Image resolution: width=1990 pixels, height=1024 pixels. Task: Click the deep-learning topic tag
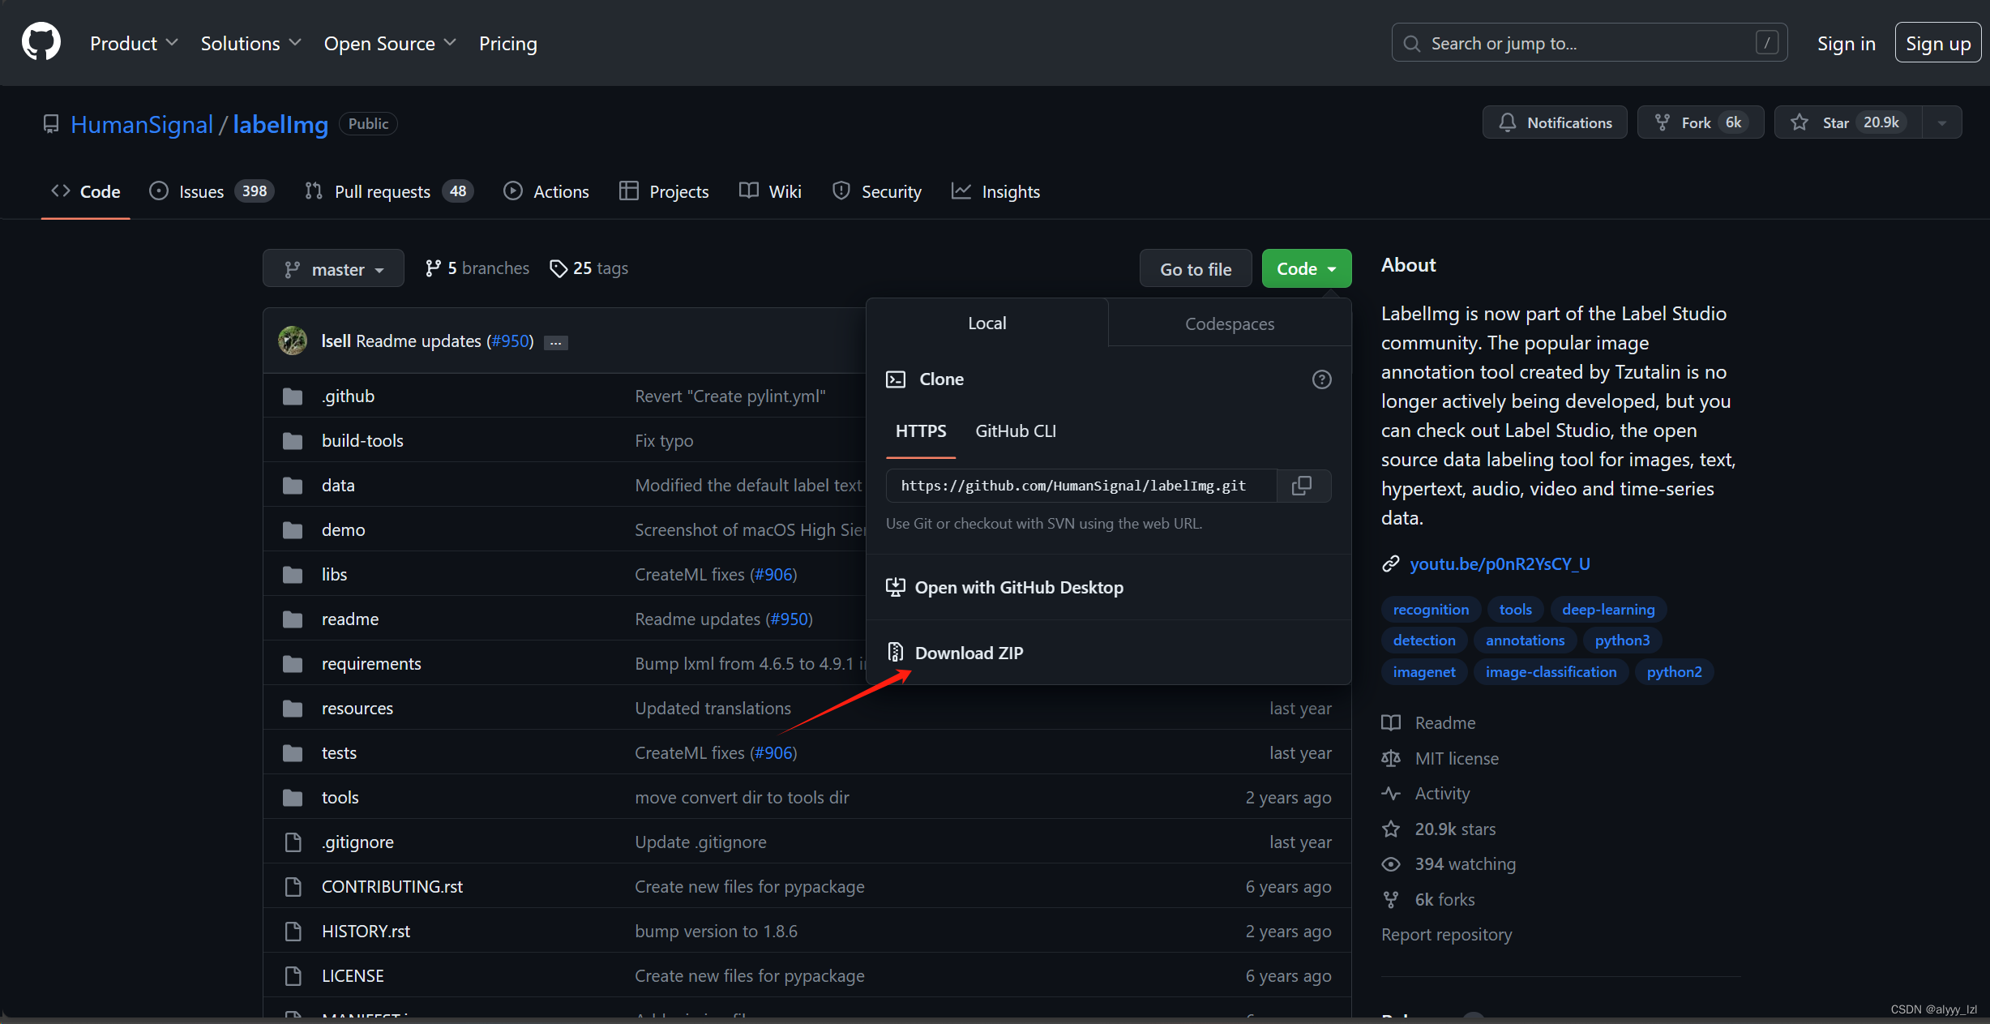point(1607,609)
